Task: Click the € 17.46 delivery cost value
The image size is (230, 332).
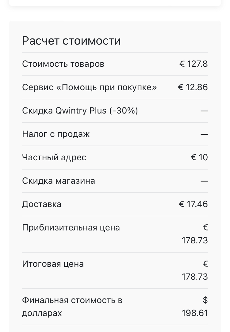Action: point(193,204)
